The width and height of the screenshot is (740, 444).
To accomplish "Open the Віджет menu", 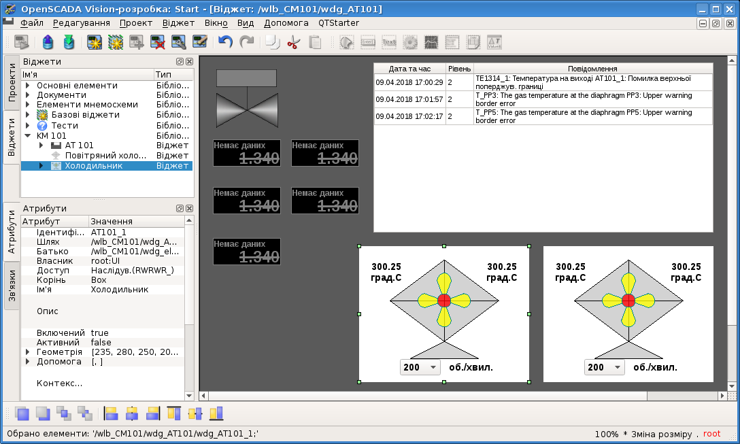I will pos(178,22).
